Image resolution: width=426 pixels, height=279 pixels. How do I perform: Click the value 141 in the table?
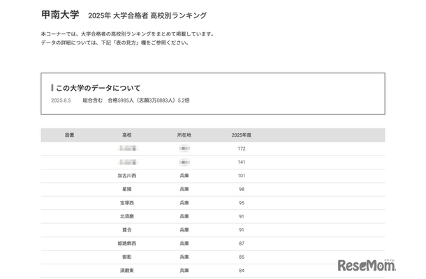[x=242, y=162]
